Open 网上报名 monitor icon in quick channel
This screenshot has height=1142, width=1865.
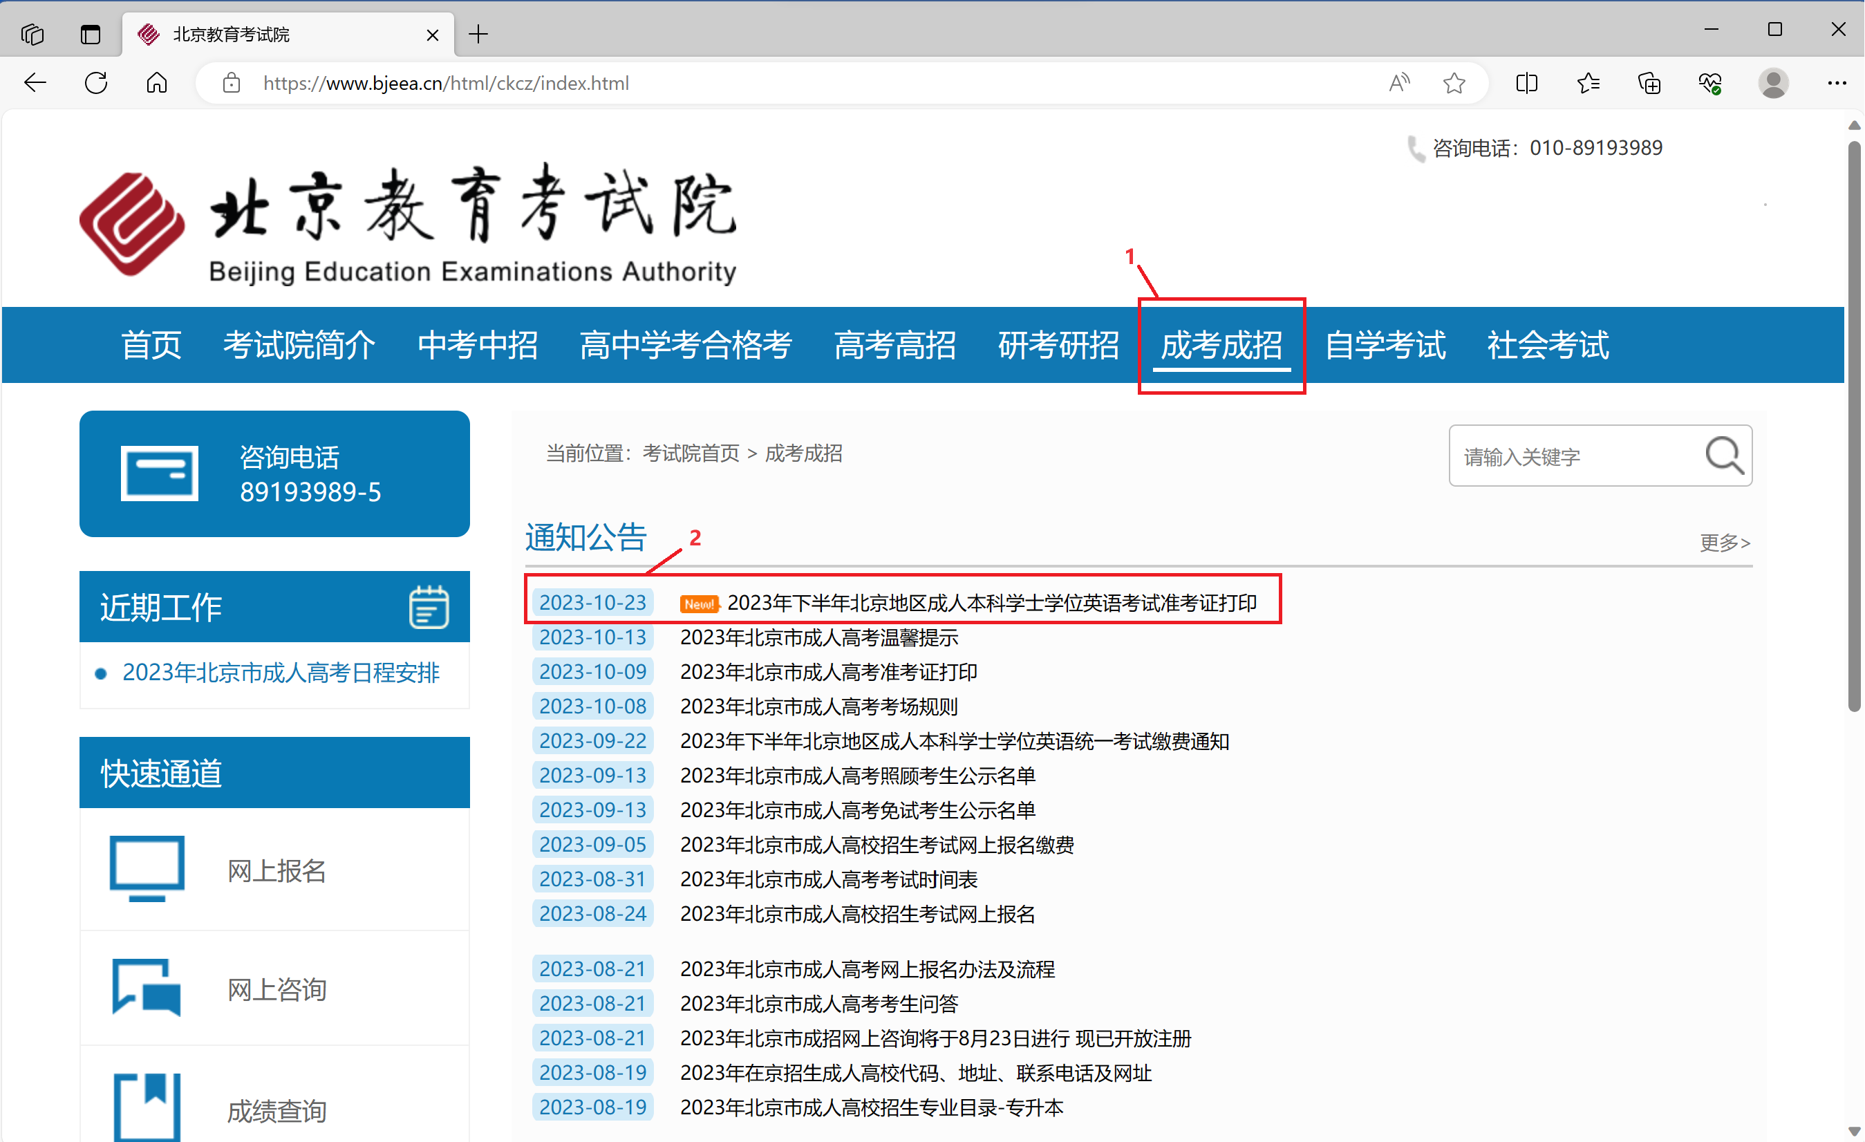coord(147,868)
